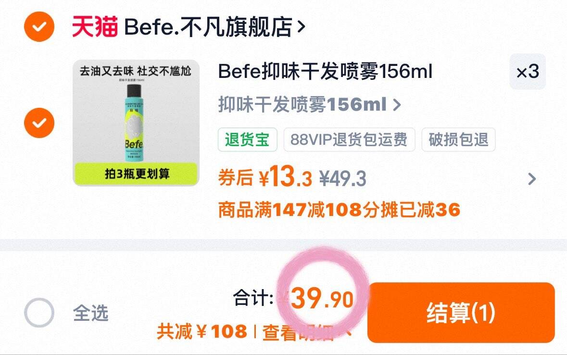This screenshot has width=567, height=355.
Task: Click the 退货宝 service tag
Action: point(247,139)
